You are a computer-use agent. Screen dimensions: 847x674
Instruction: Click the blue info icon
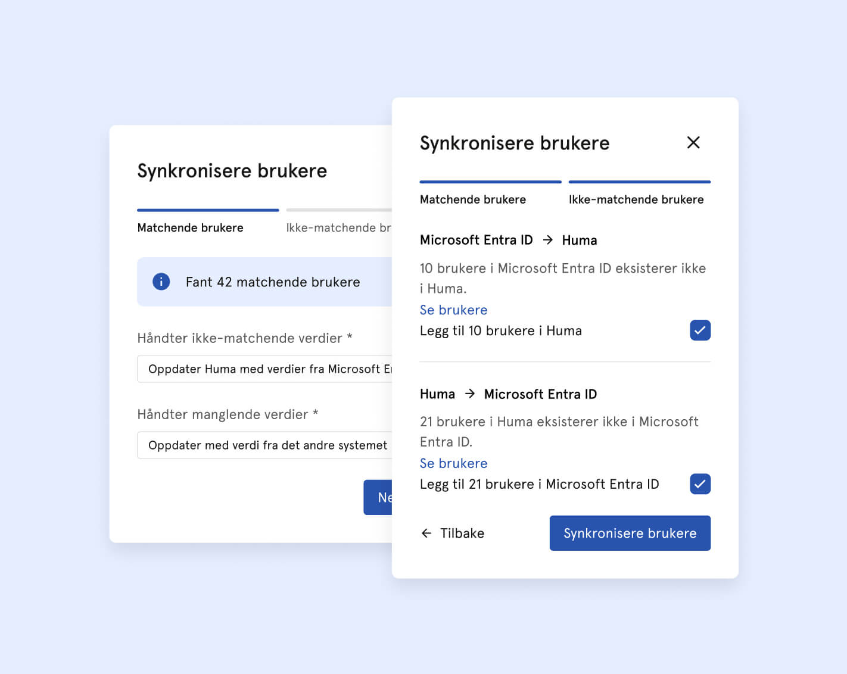tap(161, 282)
